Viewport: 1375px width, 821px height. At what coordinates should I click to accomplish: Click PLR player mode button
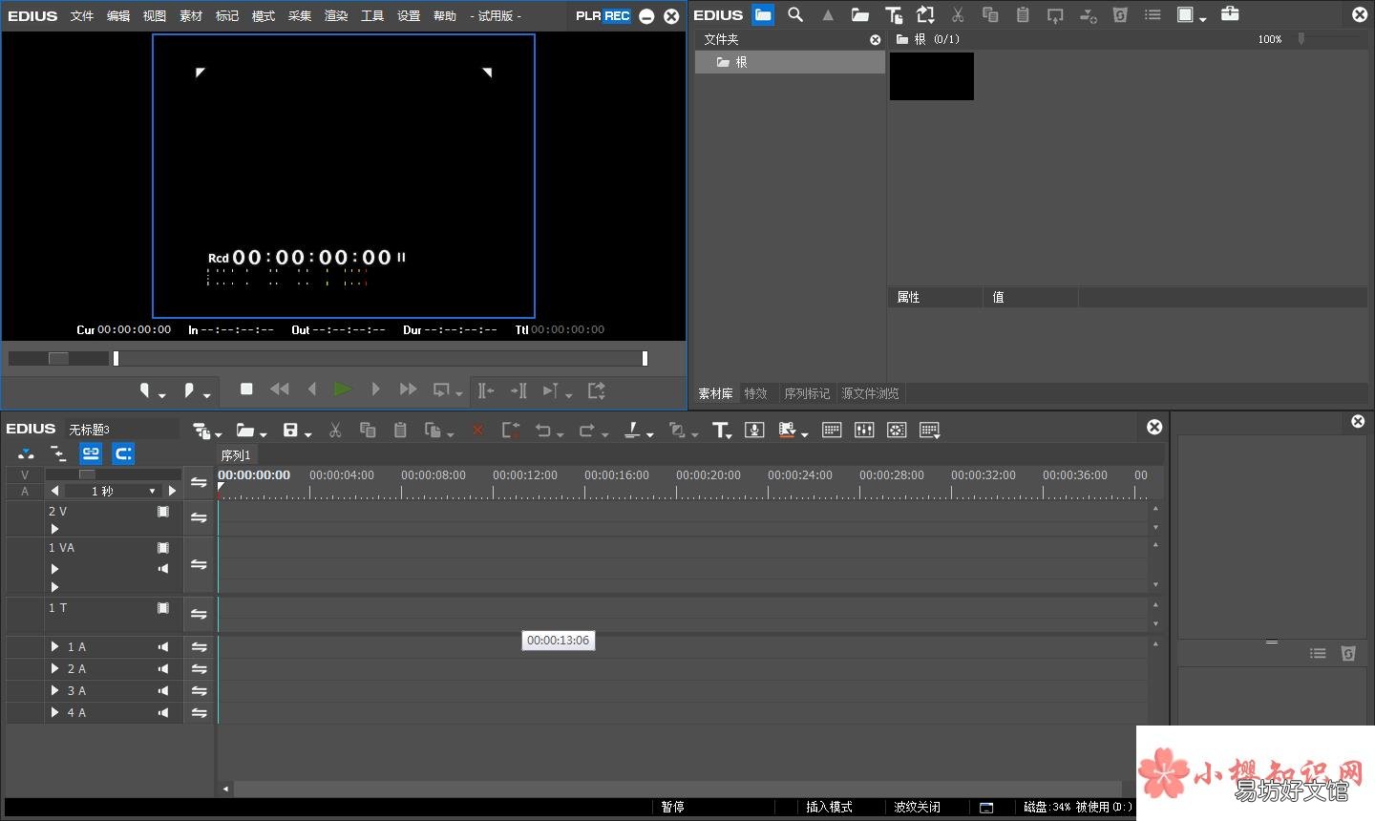587,16
